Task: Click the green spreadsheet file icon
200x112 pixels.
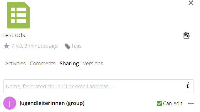Action: 19,15
